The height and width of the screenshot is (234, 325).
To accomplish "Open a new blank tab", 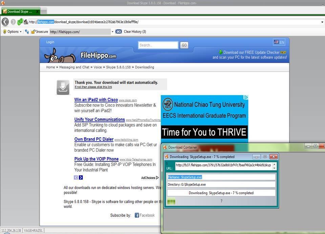I will [44, 11].
